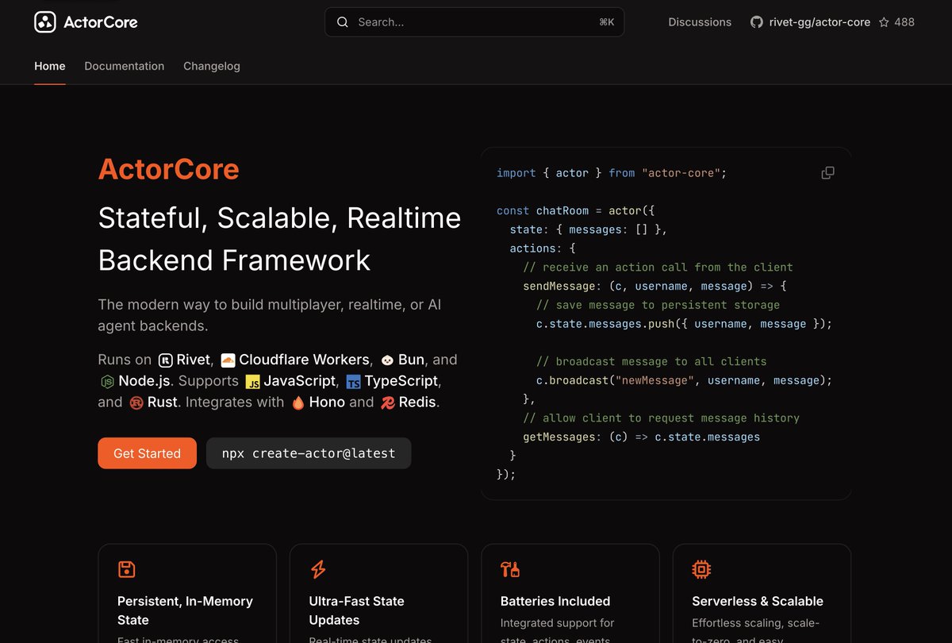The image size is (952, 643).
Task: Click the search magnifier icon
Action: click(343, 22)
